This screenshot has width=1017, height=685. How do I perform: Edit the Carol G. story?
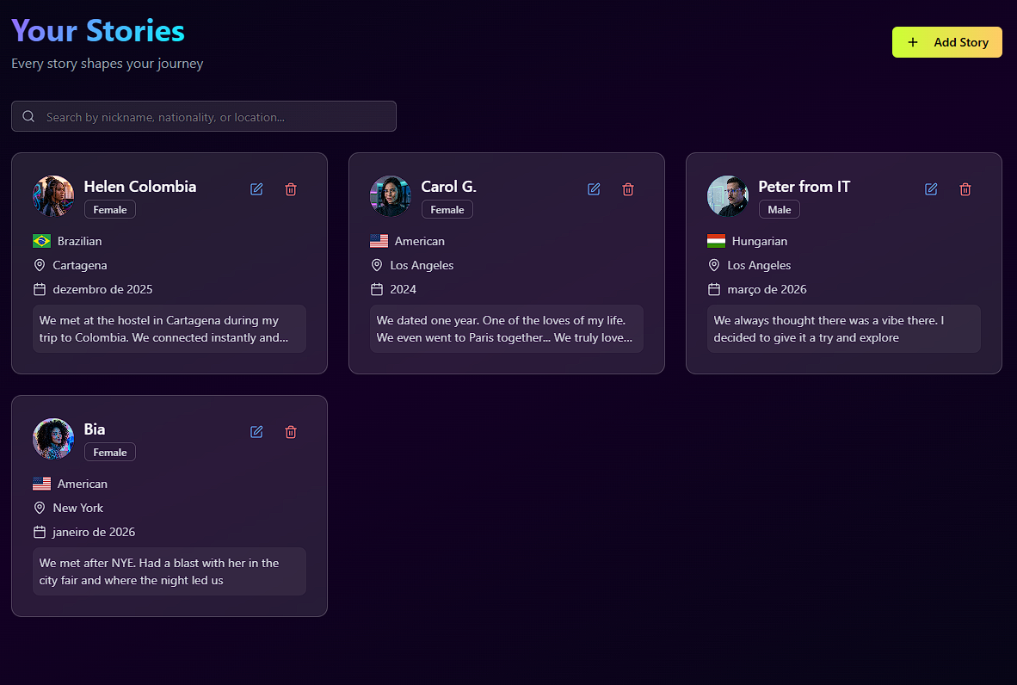[x=594, y=189]
